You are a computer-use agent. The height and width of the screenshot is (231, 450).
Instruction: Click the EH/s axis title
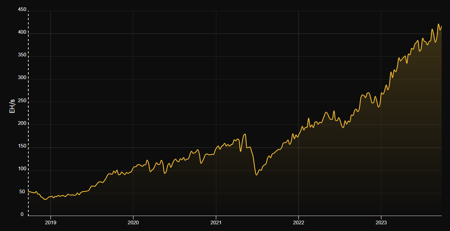click(x=12, y=106)
